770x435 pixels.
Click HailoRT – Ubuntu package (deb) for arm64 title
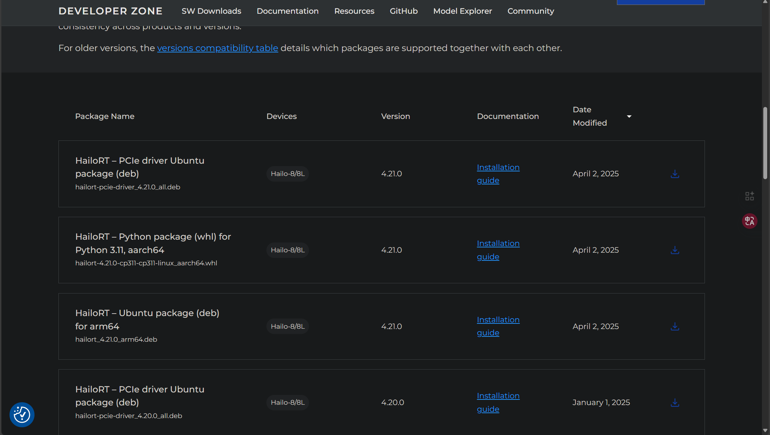[x=147, y=320]
